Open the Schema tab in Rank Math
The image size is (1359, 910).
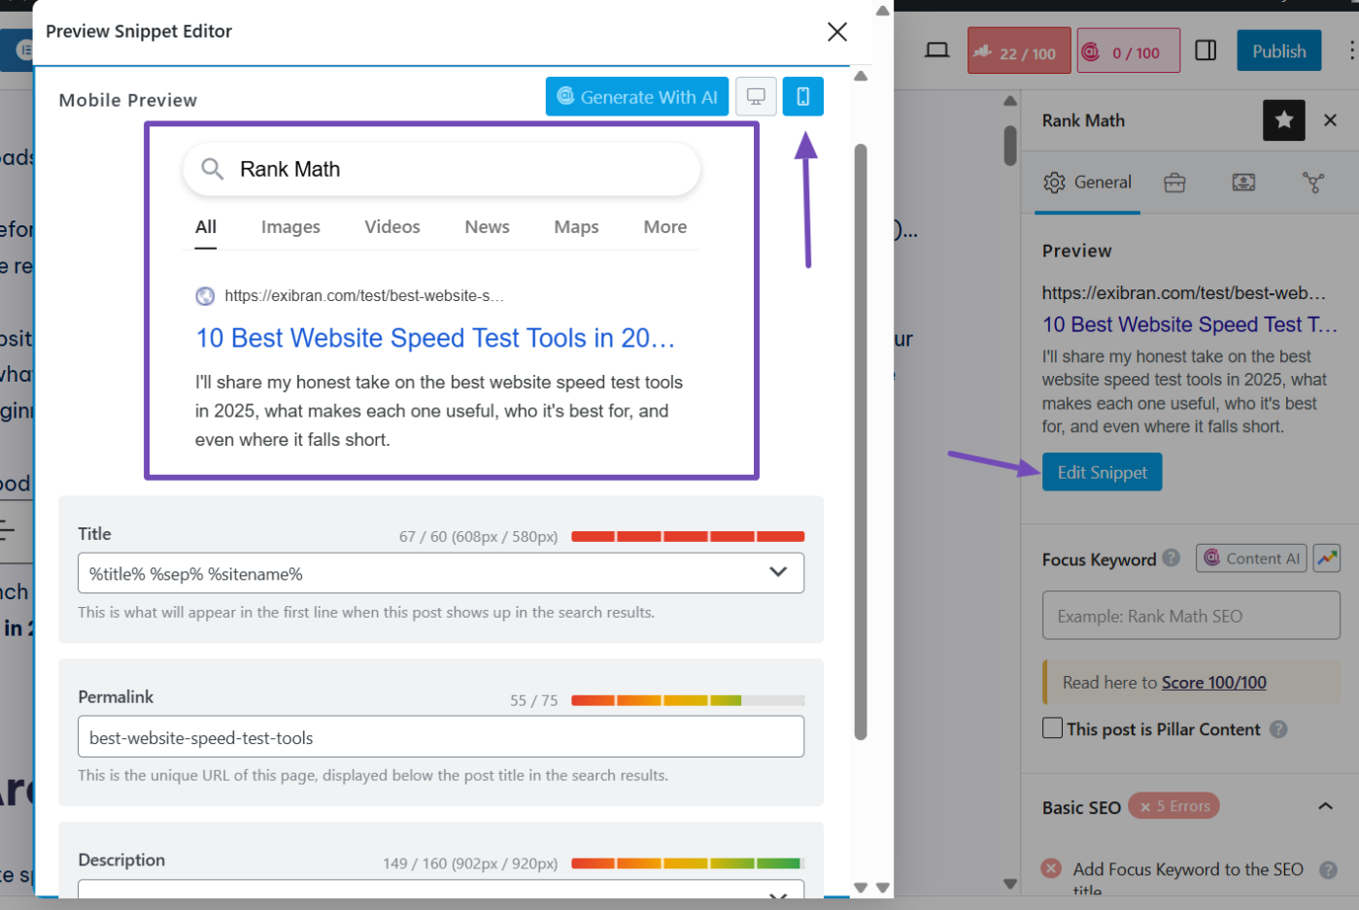[1244, 183]
